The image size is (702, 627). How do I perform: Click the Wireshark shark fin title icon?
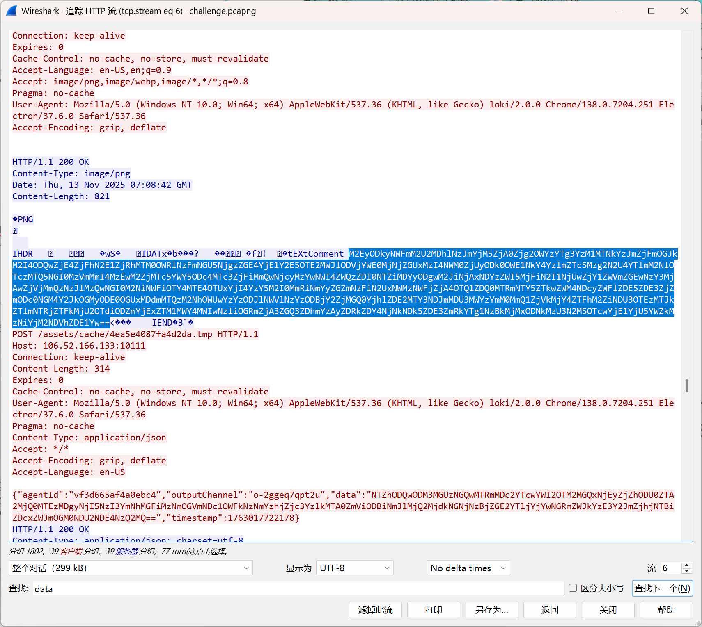[11, 11]
